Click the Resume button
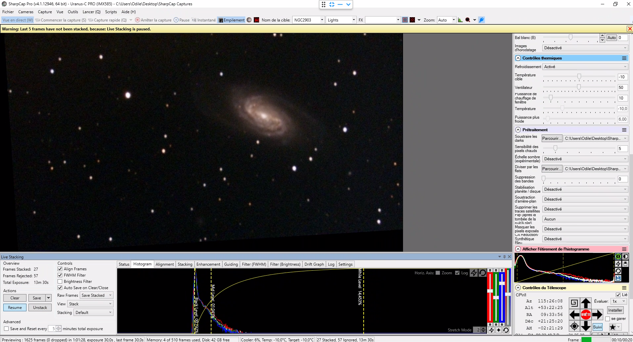 tap(15, 308)
